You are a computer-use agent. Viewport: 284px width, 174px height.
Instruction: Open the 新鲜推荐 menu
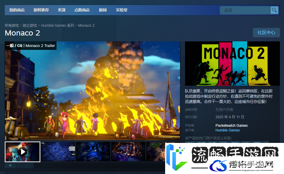point(41,10)
